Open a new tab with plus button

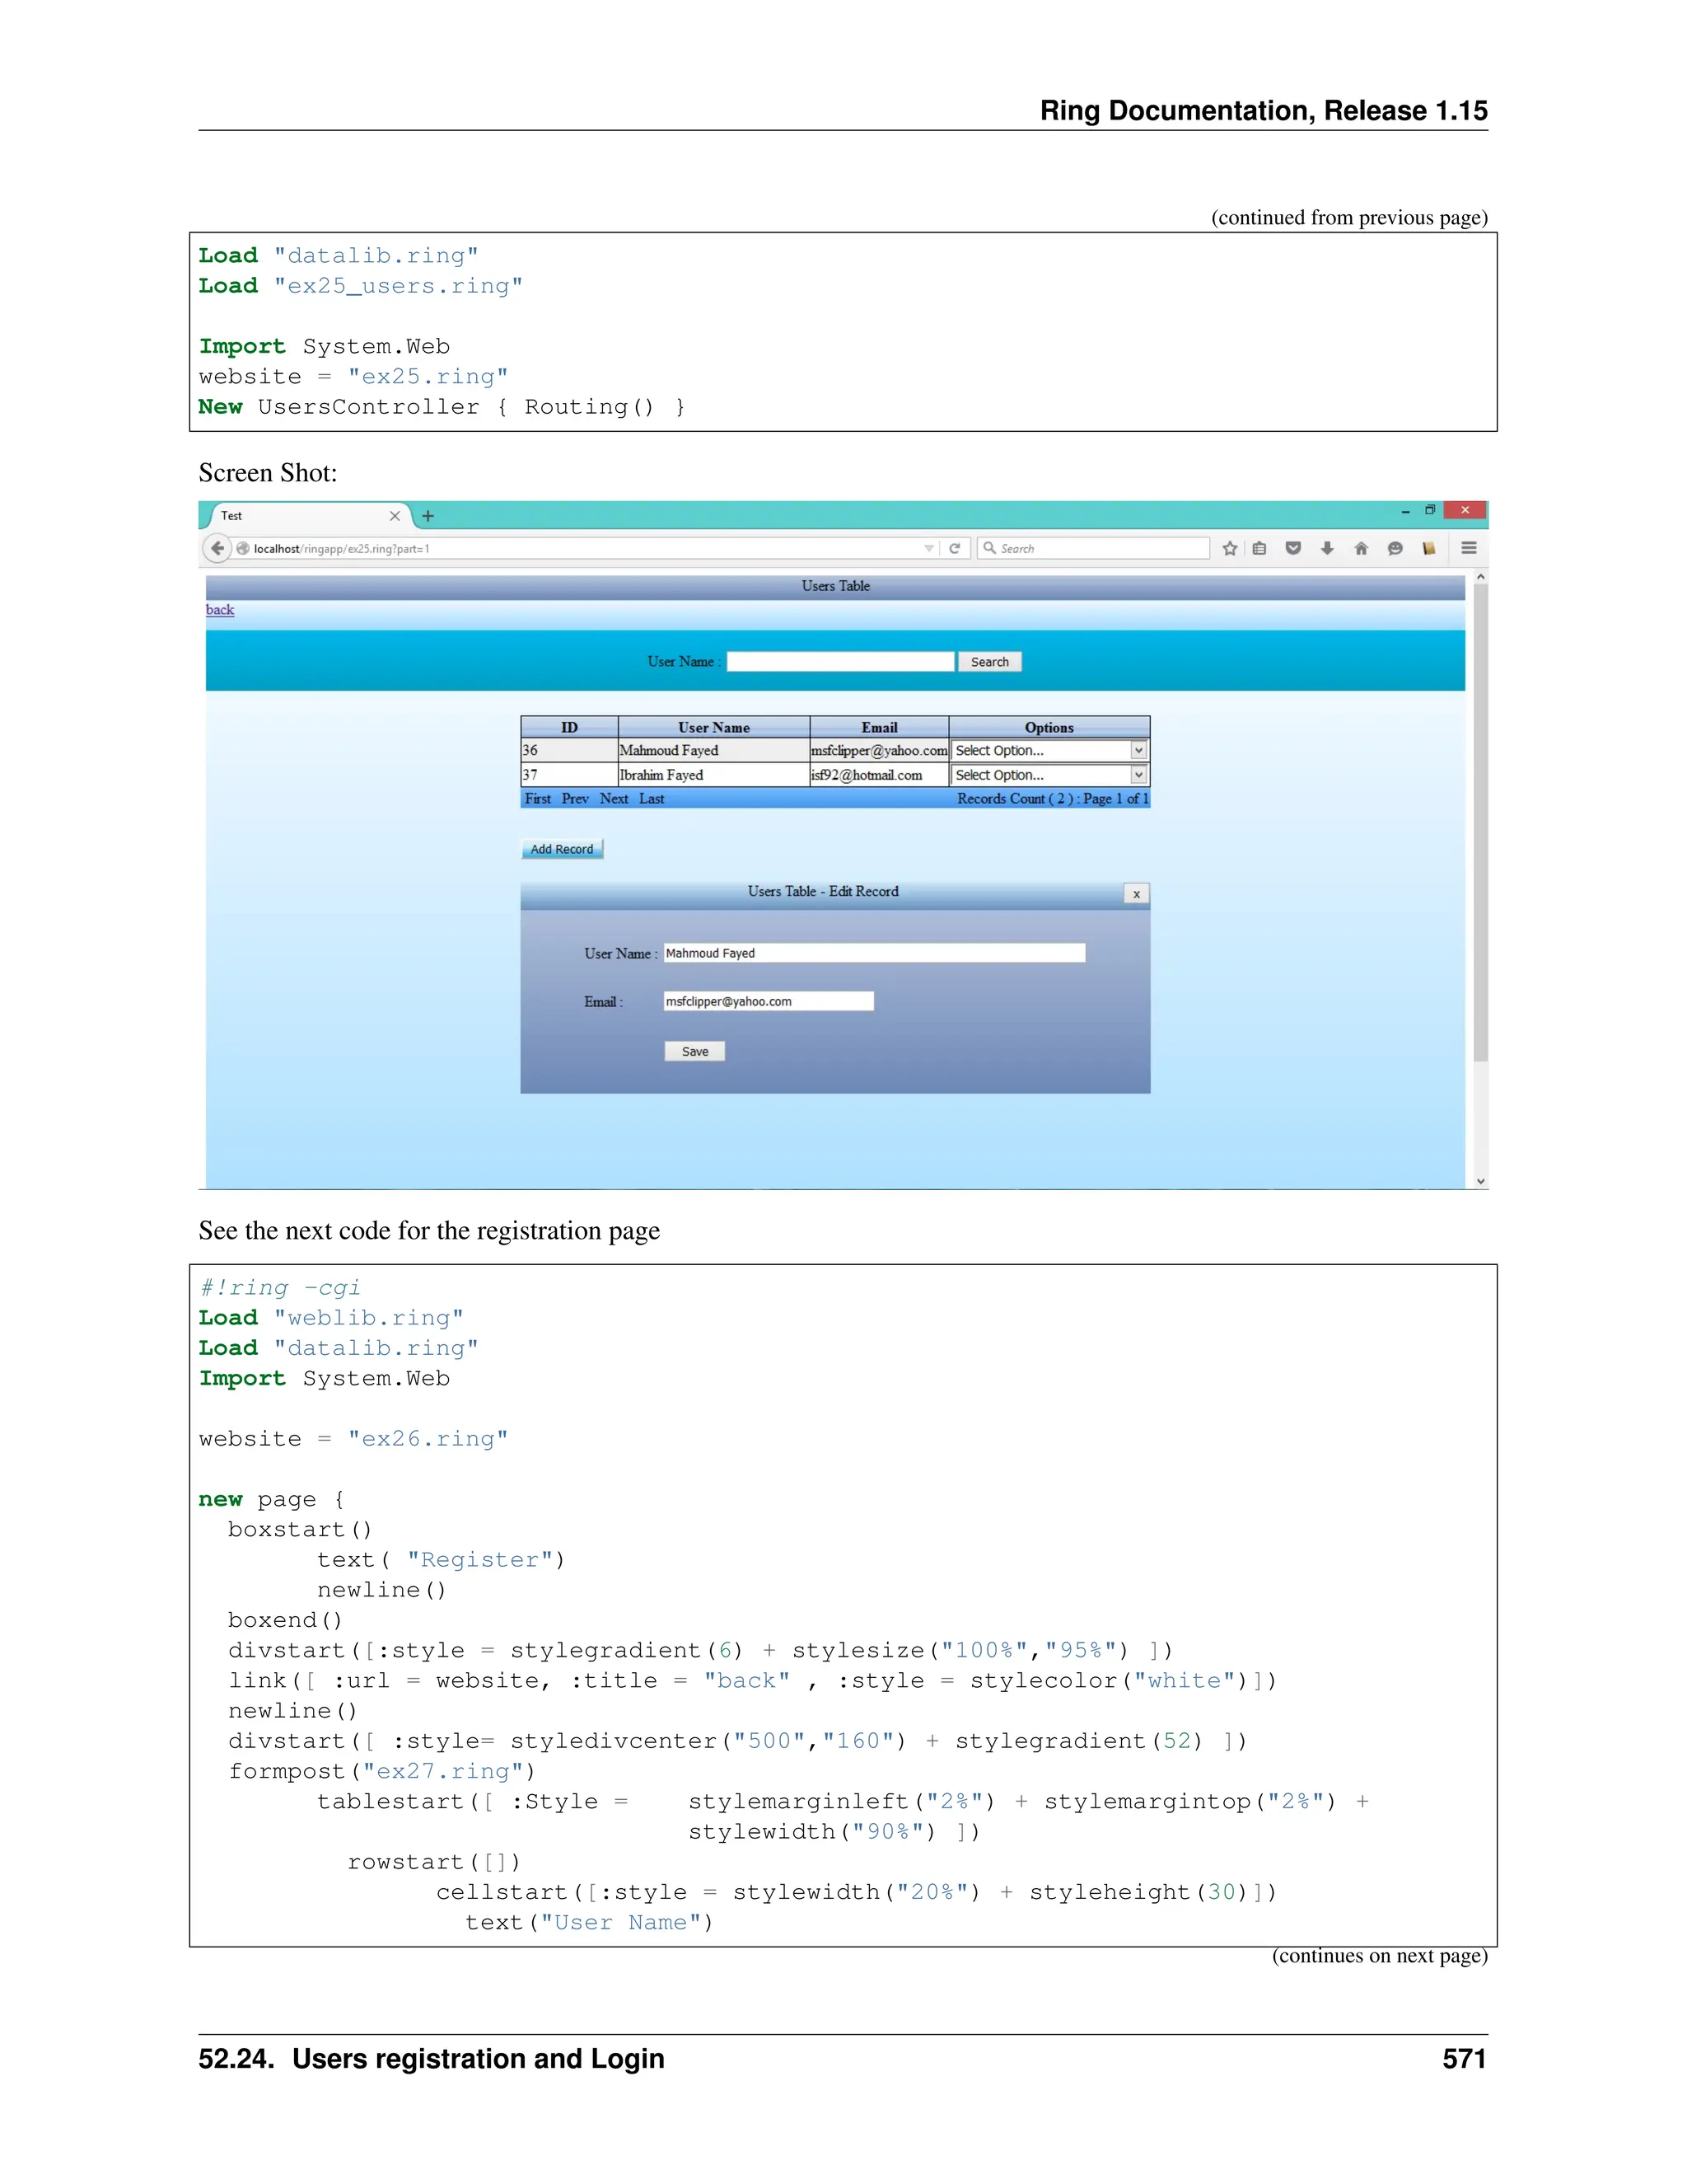click(428, 516)
